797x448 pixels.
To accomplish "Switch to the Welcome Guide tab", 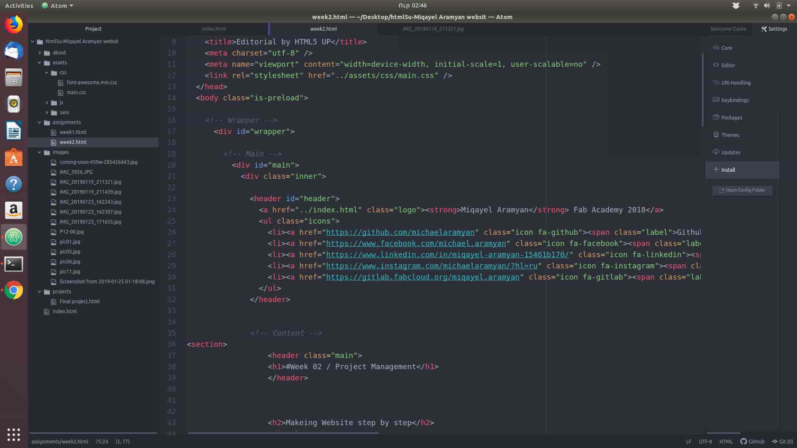I will click(728, 29).
